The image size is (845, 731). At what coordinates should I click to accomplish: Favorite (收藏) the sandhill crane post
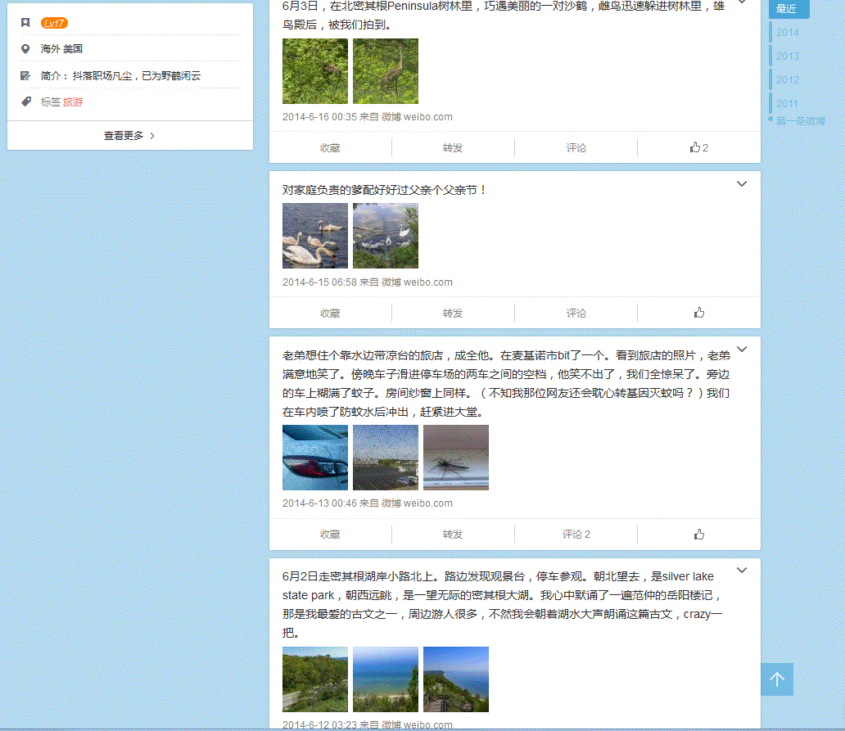(x=330, y=148)
